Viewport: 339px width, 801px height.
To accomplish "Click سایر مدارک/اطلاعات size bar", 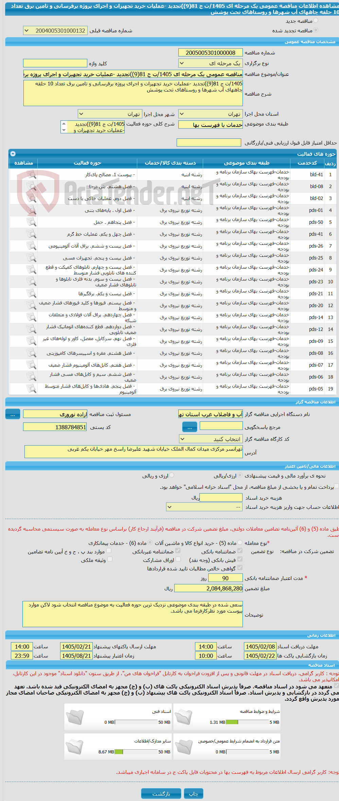I will point(136,752).
